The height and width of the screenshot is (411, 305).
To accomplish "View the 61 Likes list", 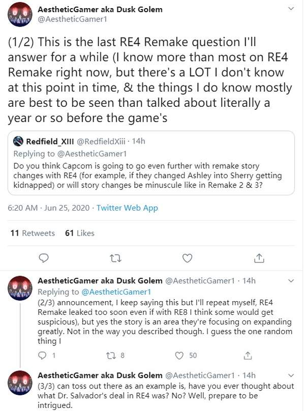I will click(80, 233).
